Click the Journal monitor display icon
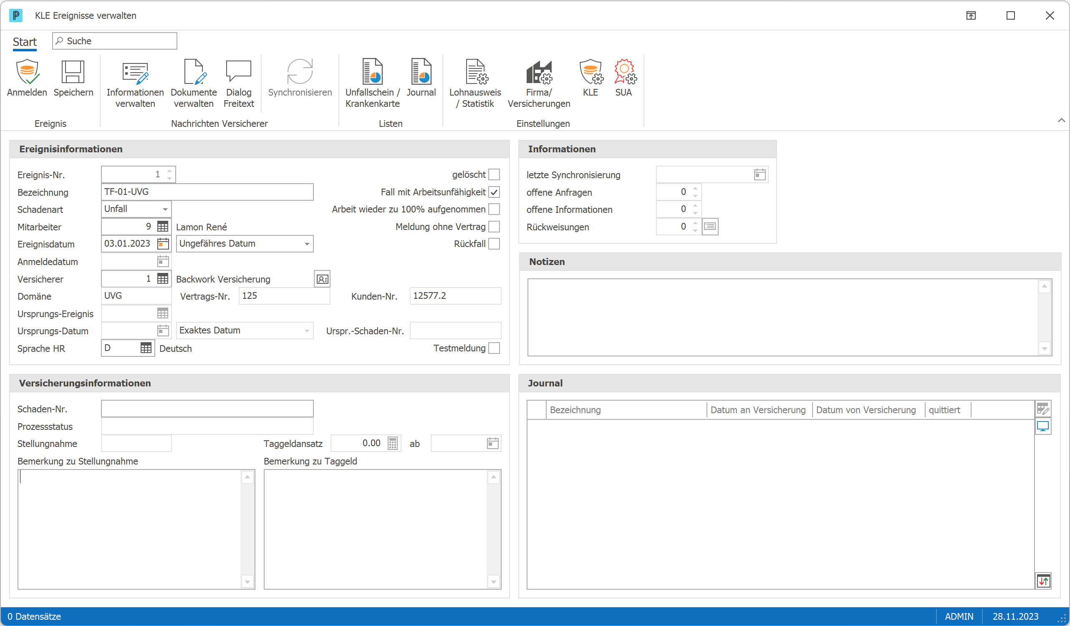Viewport: 1070px width, 626px height. tap(1043, 426)
